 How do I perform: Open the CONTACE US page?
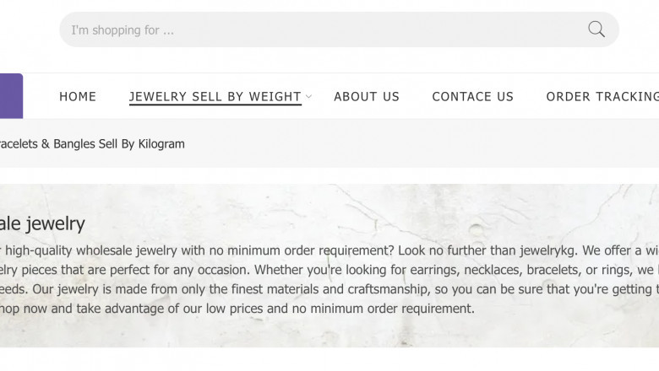click(x=472, y=97)
